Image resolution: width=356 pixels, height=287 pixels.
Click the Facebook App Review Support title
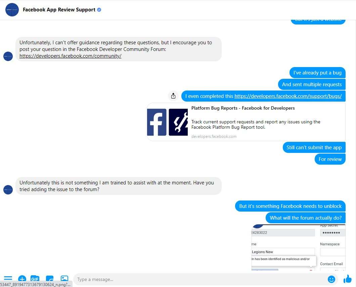59,10
